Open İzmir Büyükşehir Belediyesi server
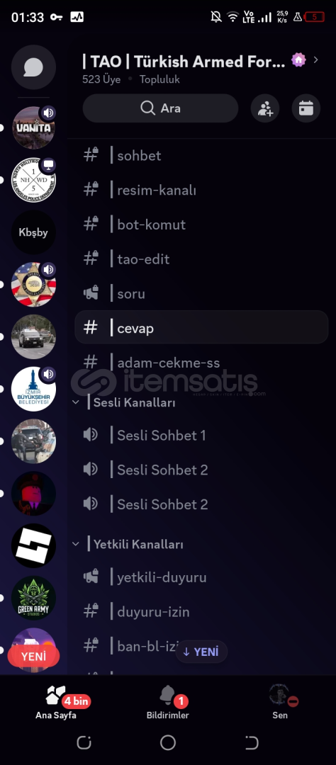The image size is (336, 765). 33,389
